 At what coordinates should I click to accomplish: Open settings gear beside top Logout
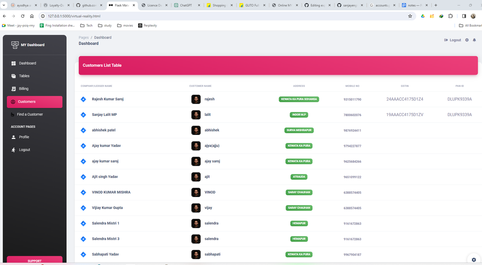point(467,40)
